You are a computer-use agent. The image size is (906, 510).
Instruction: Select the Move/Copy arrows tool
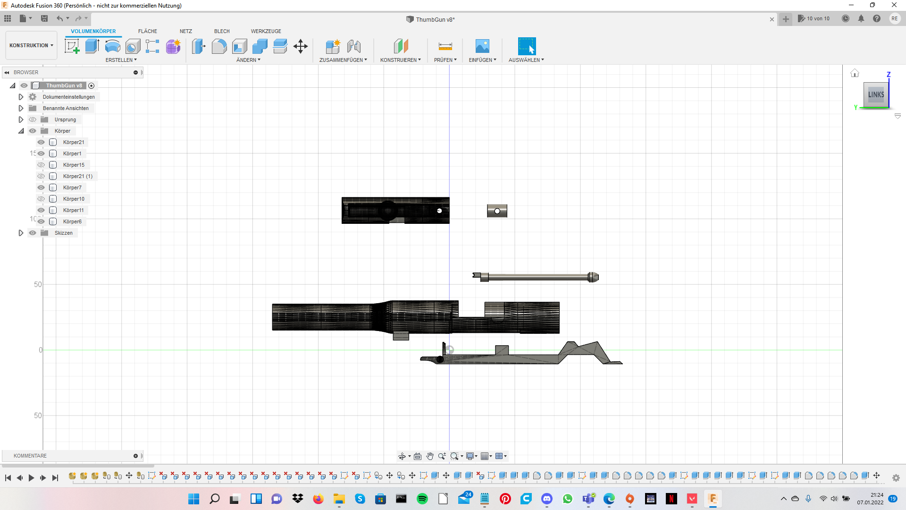301,46
